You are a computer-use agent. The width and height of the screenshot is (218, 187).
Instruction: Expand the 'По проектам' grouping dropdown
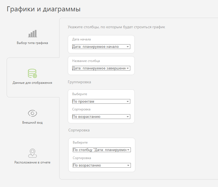101,101
